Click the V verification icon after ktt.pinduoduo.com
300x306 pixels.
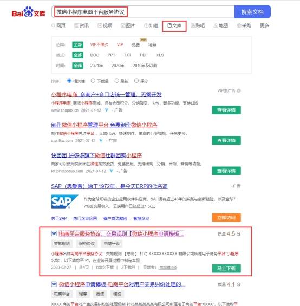click(x=111, y=171)
